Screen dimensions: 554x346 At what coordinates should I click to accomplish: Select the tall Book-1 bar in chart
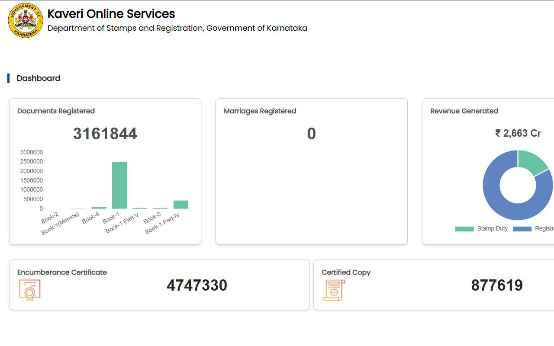pos(119,185)
